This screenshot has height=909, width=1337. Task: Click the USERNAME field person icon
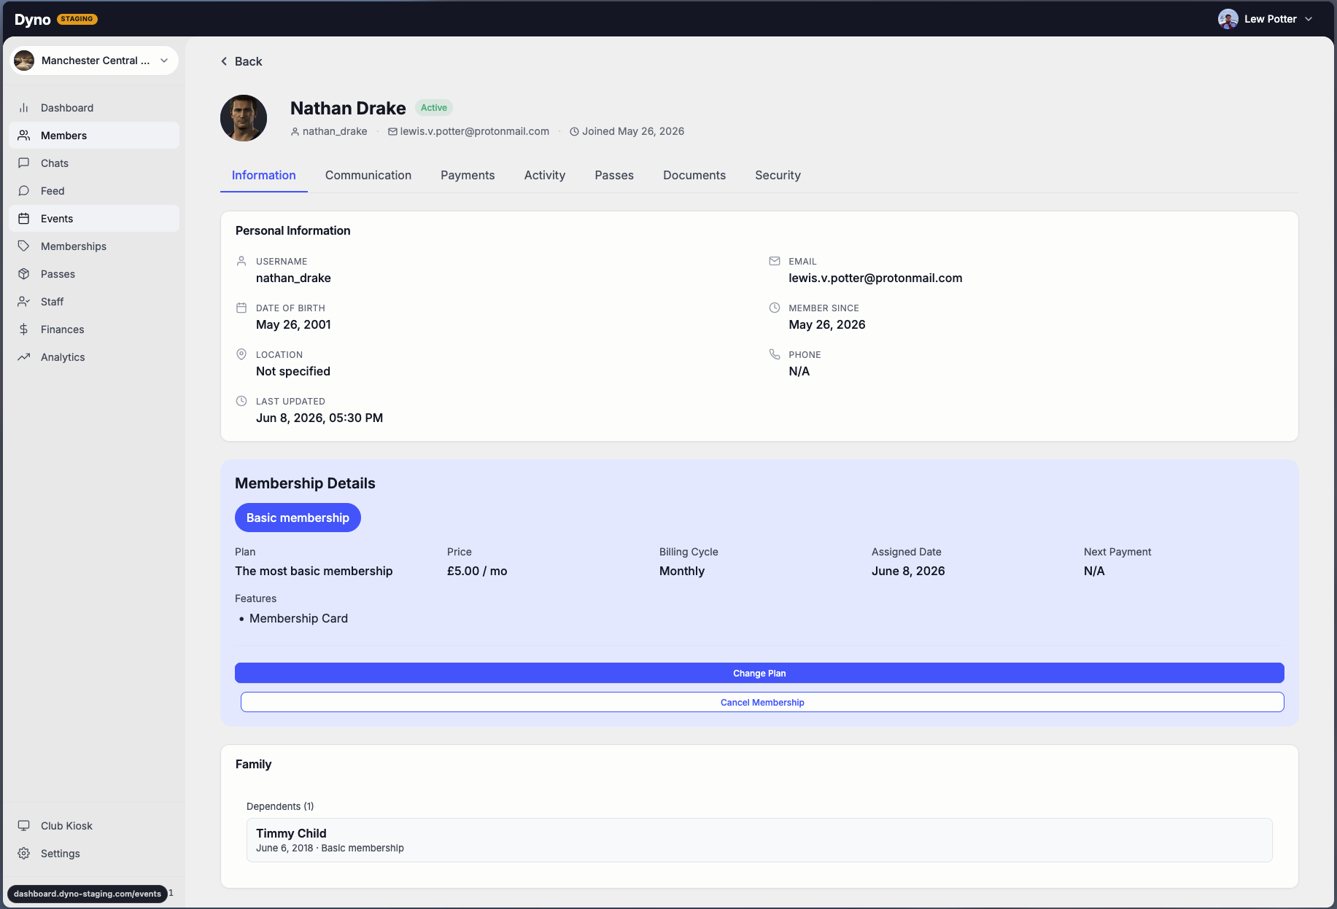pyautogui.click(x=241, y=261)
